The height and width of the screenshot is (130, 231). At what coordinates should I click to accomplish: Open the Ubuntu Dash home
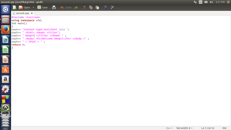pyautogui.click(x=5, y=9)
